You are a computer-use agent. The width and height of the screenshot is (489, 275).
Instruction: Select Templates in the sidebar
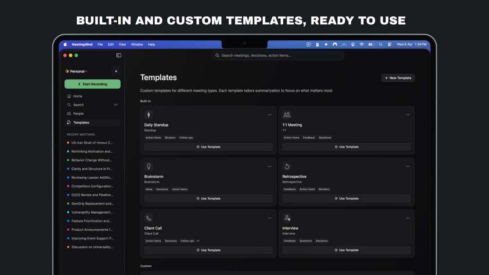coord(92,123)
